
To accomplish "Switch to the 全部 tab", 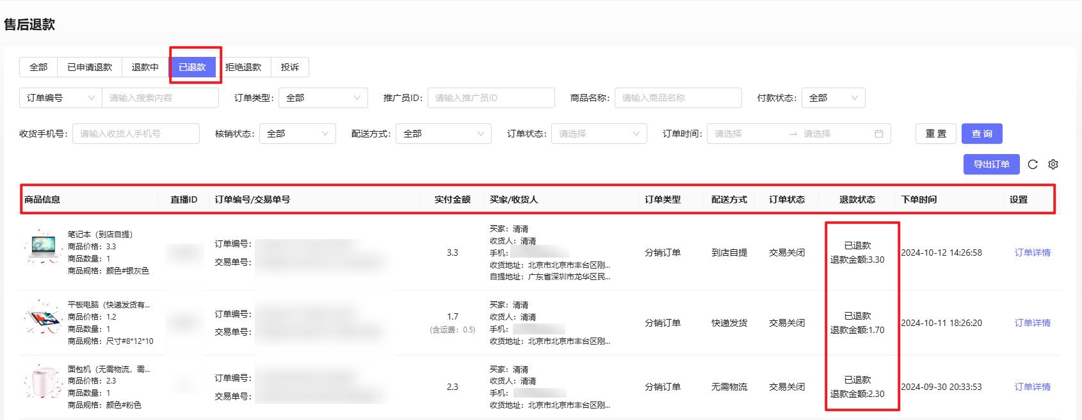I will 38,67.
